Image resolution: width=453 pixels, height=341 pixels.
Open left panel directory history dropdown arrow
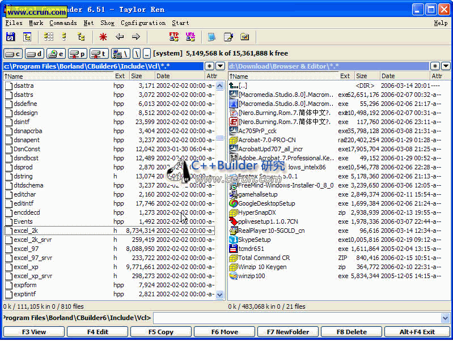[220, 66]
